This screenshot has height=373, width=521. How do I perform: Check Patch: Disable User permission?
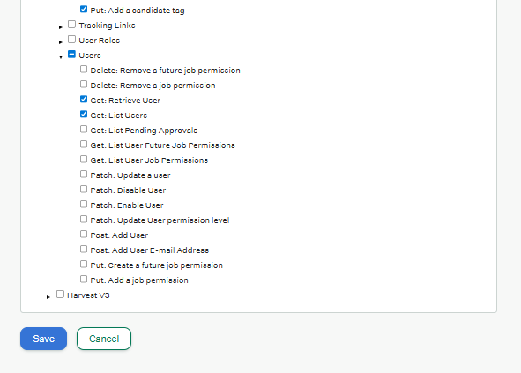point(84,190)
